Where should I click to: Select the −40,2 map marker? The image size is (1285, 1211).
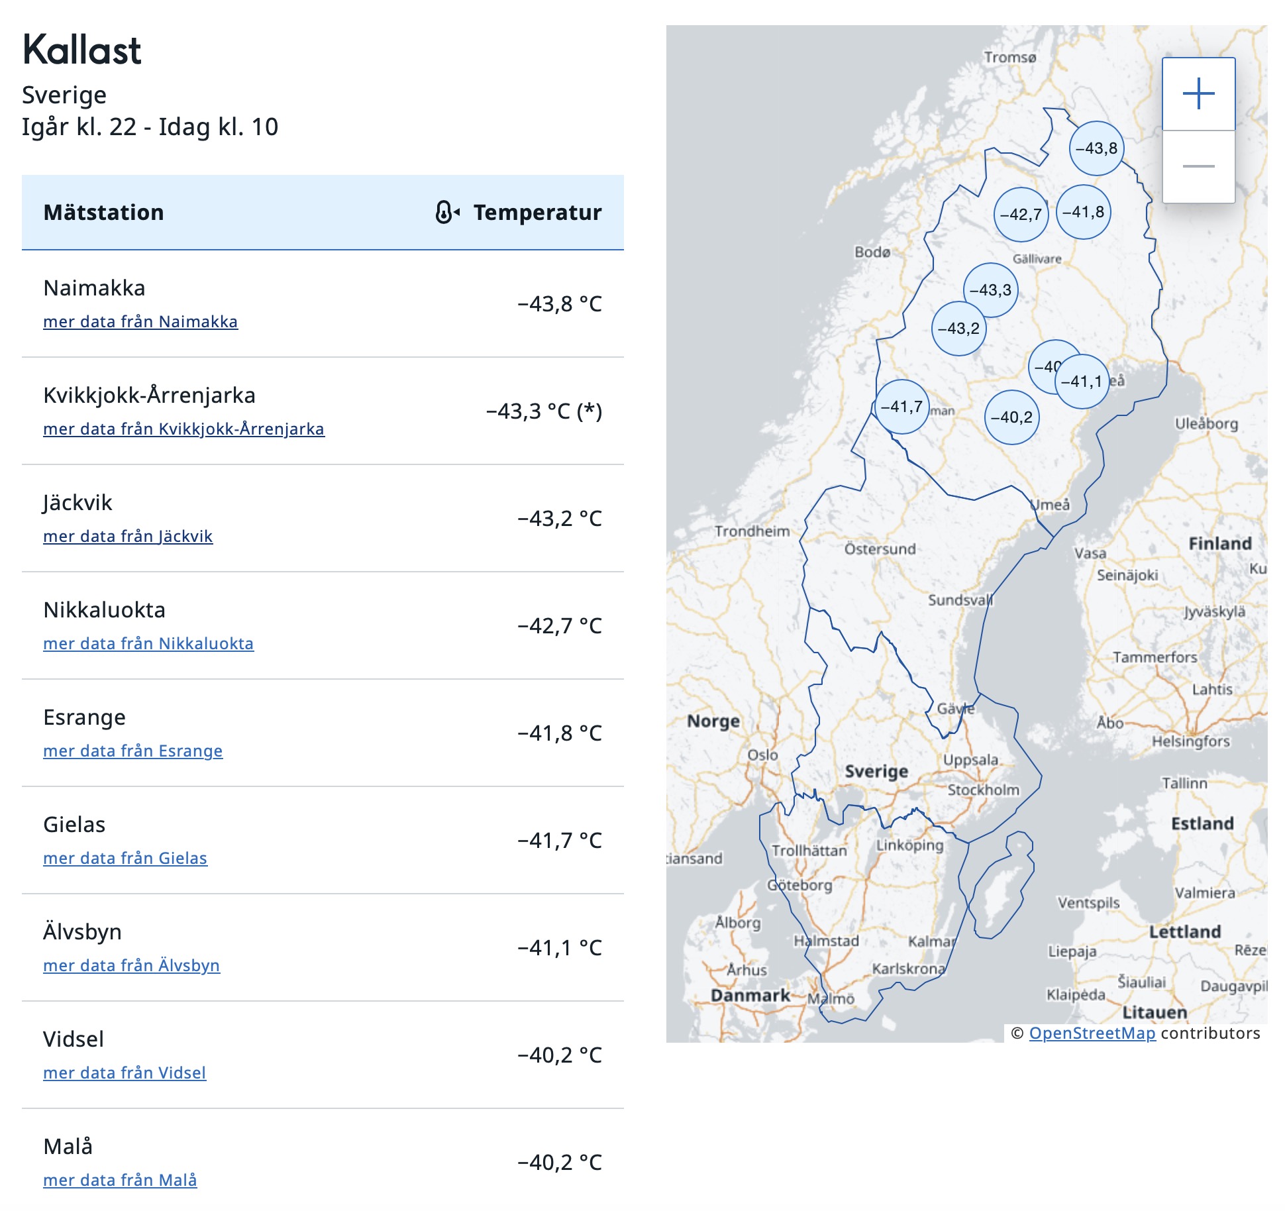click(1011, 417)
